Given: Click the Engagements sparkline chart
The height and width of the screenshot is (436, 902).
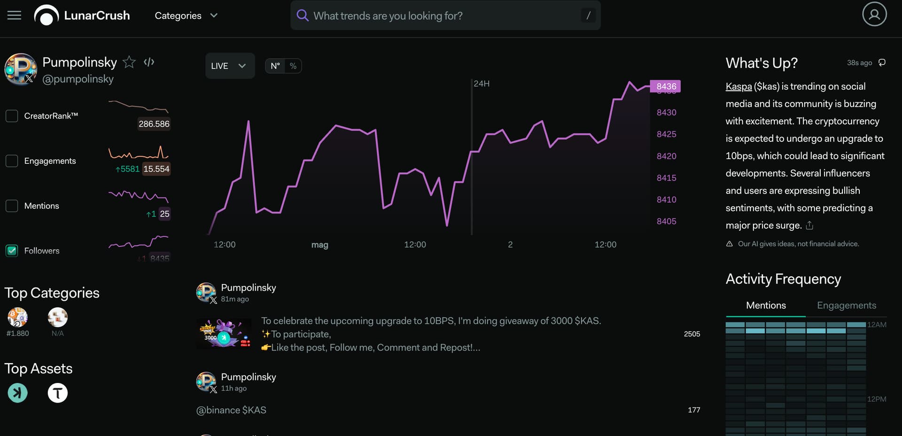Looking at the screenshot, I should [139, 153].
